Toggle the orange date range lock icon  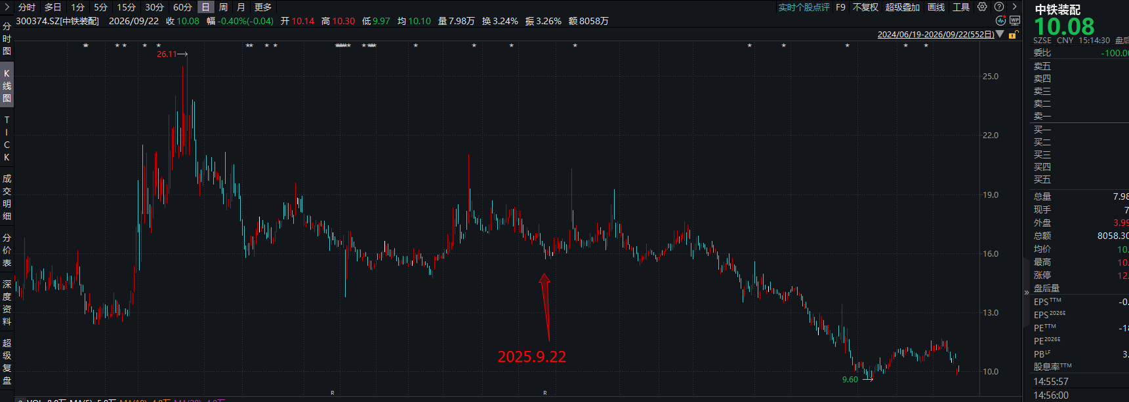pos(1014,35)
